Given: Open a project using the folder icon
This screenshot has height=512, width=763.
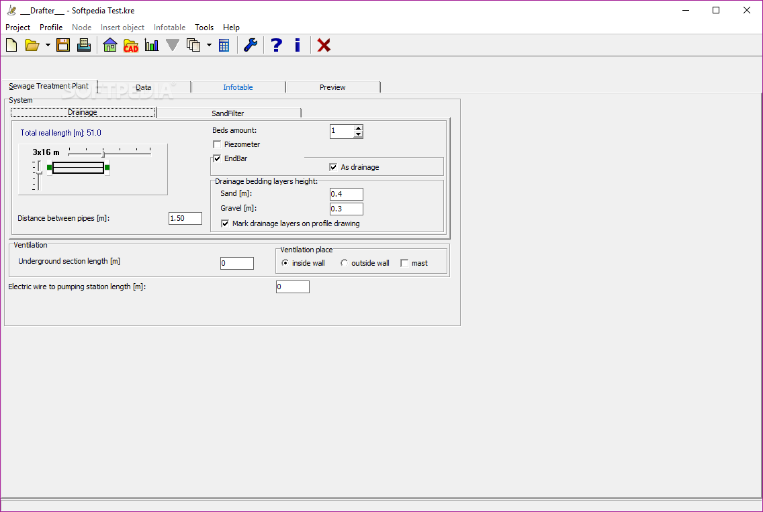Looking at the screenshot, I should pos(32,45).
